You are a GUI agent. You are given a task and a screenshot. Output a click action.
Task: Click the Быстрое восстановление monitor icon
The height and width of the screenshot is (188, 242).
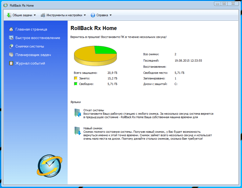[x=11, y=38]
